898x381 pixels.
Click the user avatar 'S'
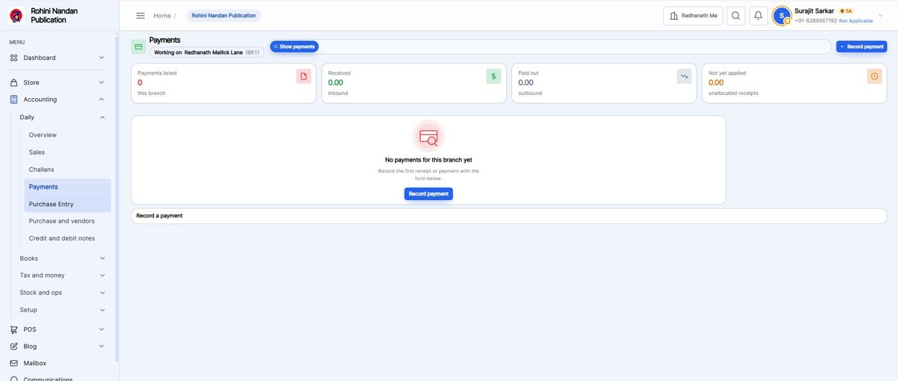click(781, 16)
